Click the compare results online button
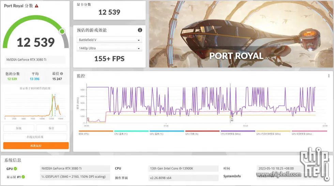This screenshot has height=186, width=334. [x=35, y=137]
